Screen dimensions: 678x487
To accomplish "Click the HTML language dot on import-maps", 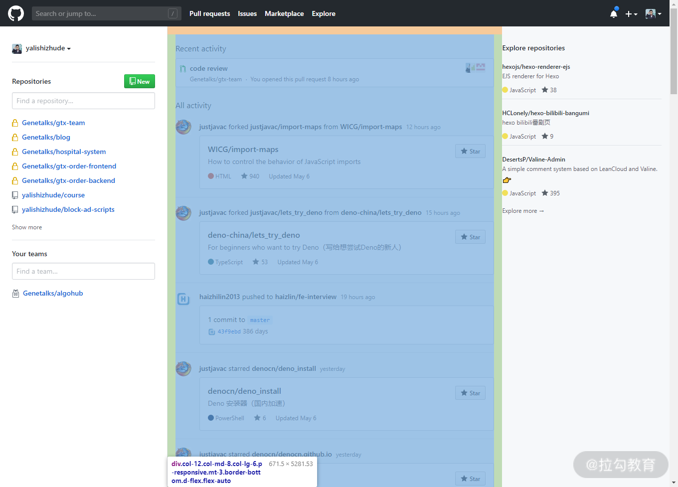I will point(211,176).
